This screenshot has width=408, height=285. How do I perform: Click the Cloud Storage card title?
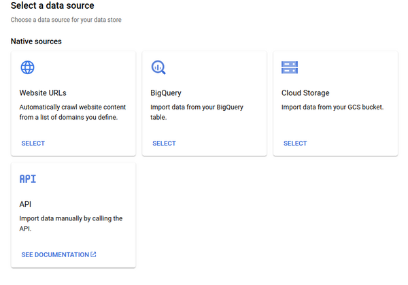[305, 93]
